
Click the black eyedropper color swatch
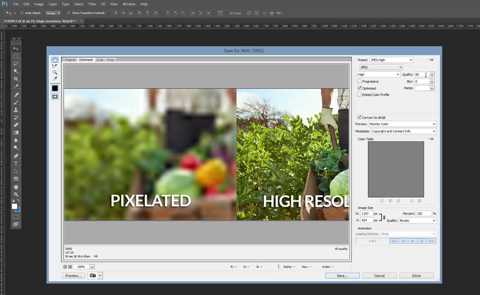click(55, 88)
